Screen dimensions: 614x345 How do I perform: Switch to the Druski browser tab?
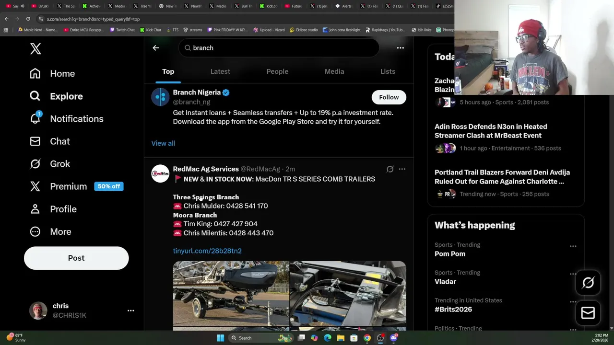click(x=40, y=6)
